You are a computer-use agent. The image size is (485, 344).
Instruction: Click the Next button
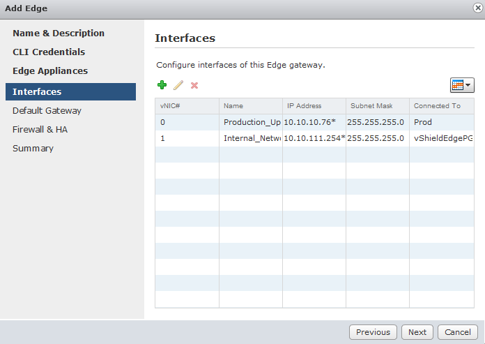[x=417, y=332]
